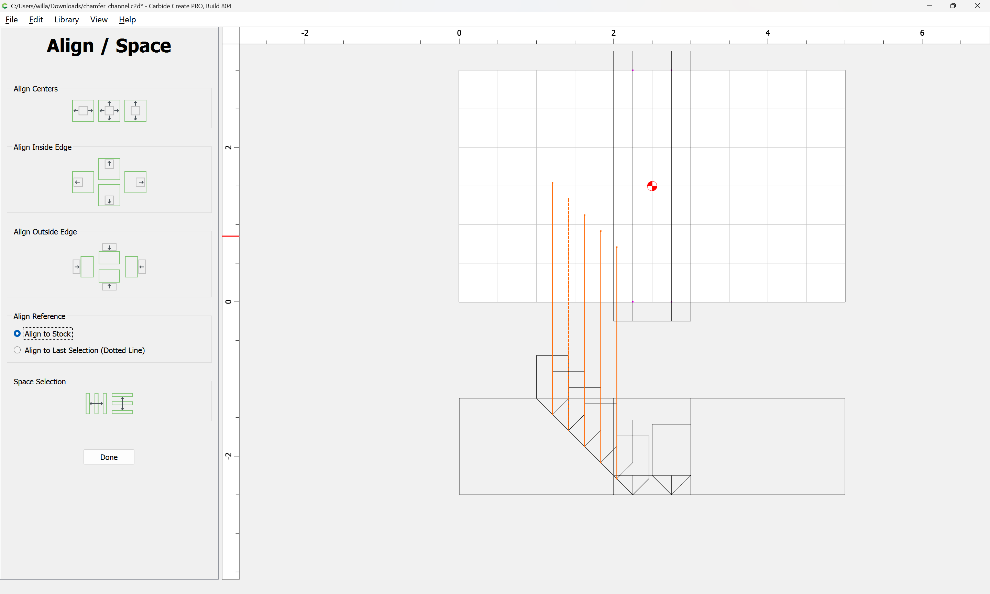Viewport: 990px width, 594px height.
Task: Open the File menu
Action: pyautogui.click(x=11, y=20)
